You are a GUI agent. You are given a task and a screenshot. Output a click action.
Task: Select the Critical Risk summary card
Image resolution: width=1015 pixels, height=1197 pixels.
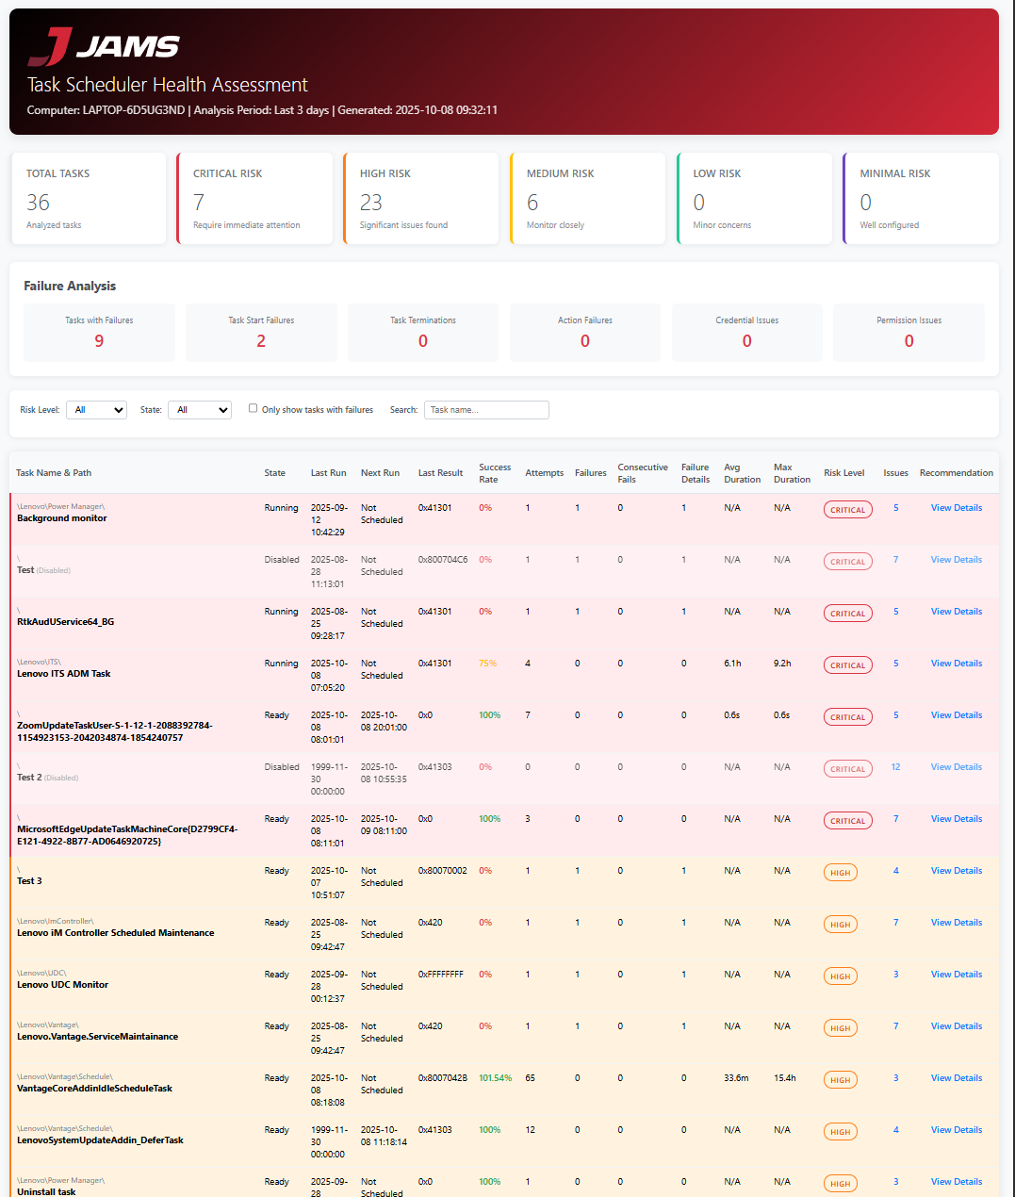pyautogui.click(x=254, y=199)
